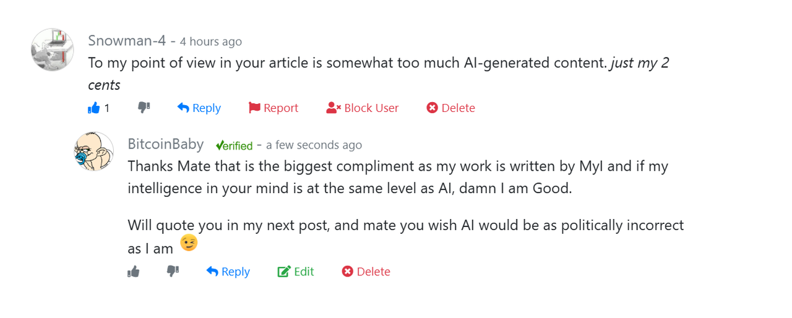Dislike Snowman-4's comment with thumbs-down icon

[x=144, y=108]
